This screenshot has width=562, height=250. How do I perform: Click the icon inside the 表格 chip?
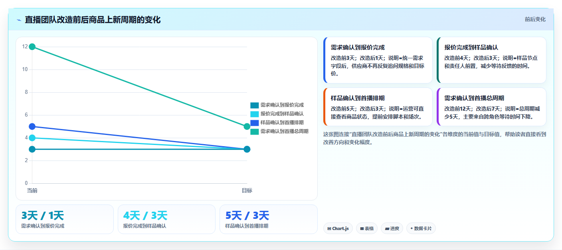point(362,229)
